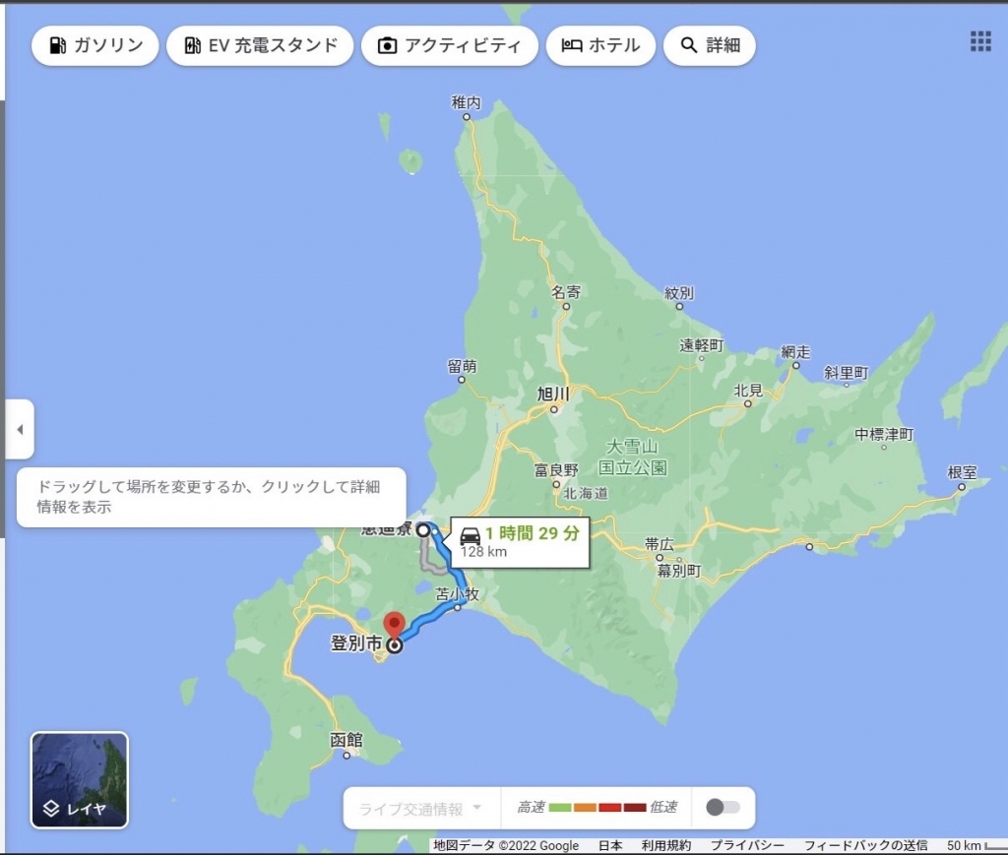
Task: Click the route start point circle marker
Action: point(423,530)
